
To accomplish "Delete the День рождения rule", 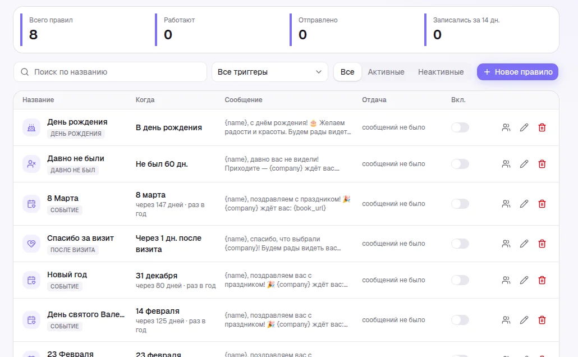I will coord(542,127).
